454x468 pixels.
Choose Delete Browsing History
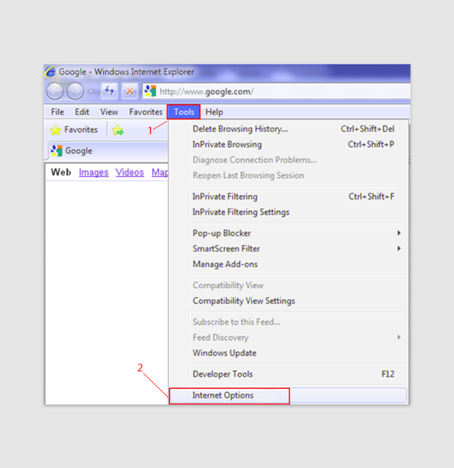[288, 129]
